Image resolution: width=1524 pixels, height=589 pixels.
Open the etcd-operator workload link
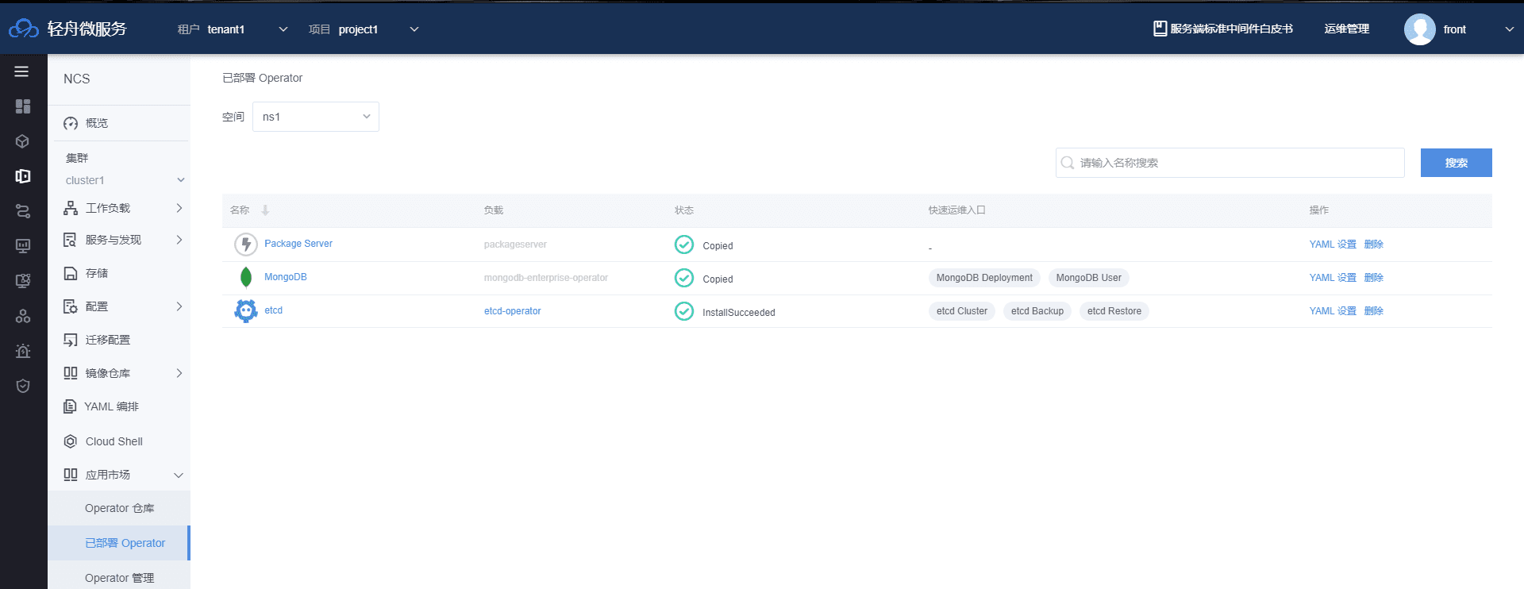click(x=512, y=311)
